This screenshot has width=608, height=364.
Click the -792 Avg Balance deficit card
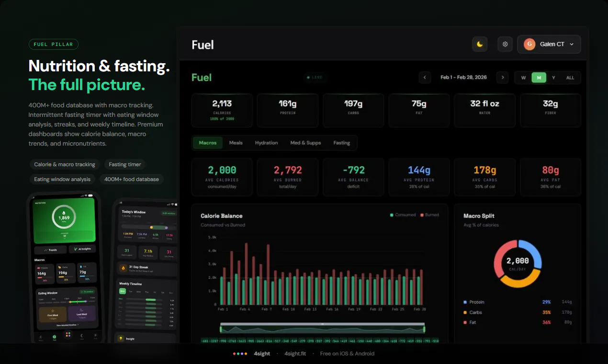tap(353, 177)
